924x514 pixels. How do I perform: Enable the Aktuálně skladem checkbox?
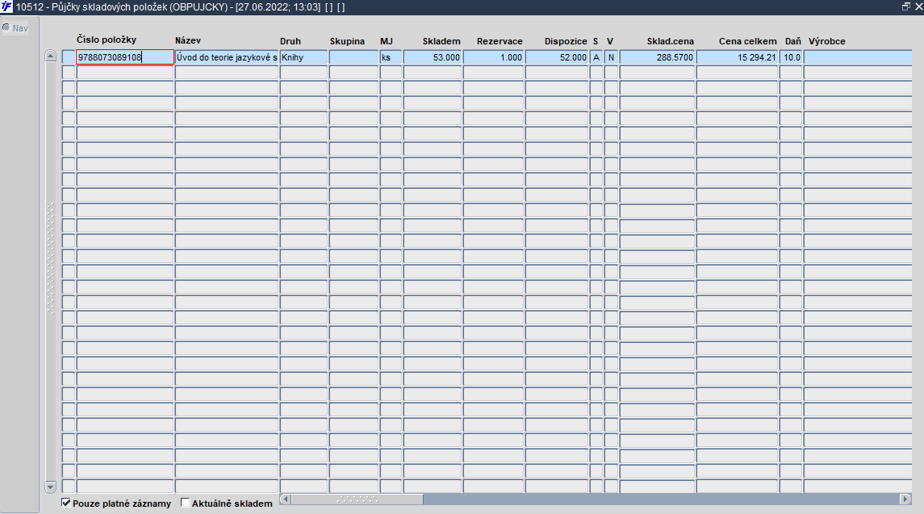185,503
